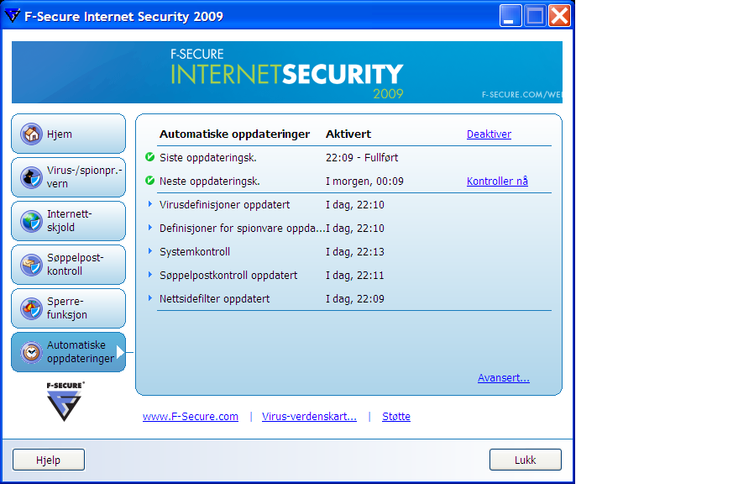Click the Hjem house icon

pos(32,134)
